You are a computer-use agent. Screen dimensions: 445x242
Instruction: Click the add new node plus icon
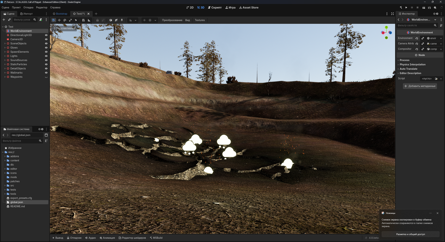(4, 20)
